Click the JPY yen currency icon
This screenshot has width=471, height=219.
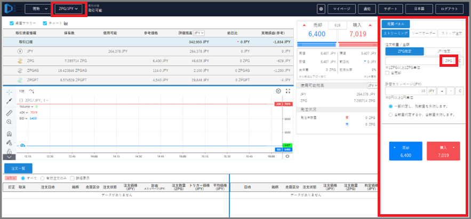pos(20,51)
